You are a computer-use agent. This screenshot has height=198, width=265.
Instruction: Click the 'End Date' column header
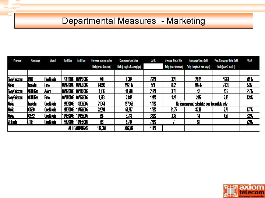pos(81,60)
